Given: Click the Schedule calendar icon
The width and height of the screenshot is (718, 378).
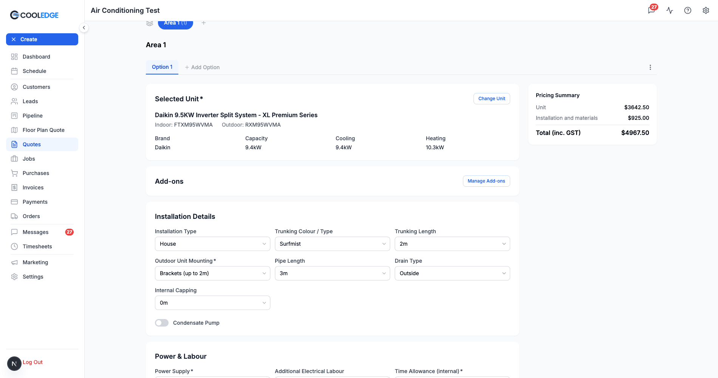Looking at the screenshot, I should coord(14,71).
